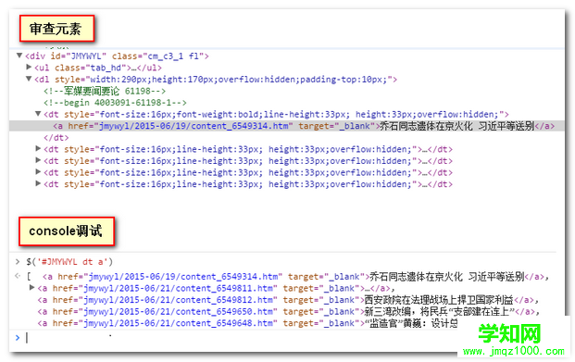Viewport: 575px width, 362px height.
Task: Expand the content_6549811.htm console result
Action: point(31,288)
